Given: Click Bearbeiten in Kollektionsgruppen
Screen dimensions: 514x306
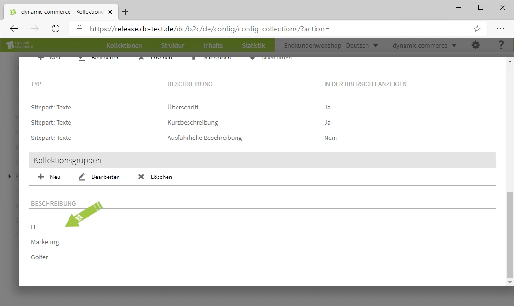Looking at the screenshot, I should pyautogui.click(x=106, y=177).
